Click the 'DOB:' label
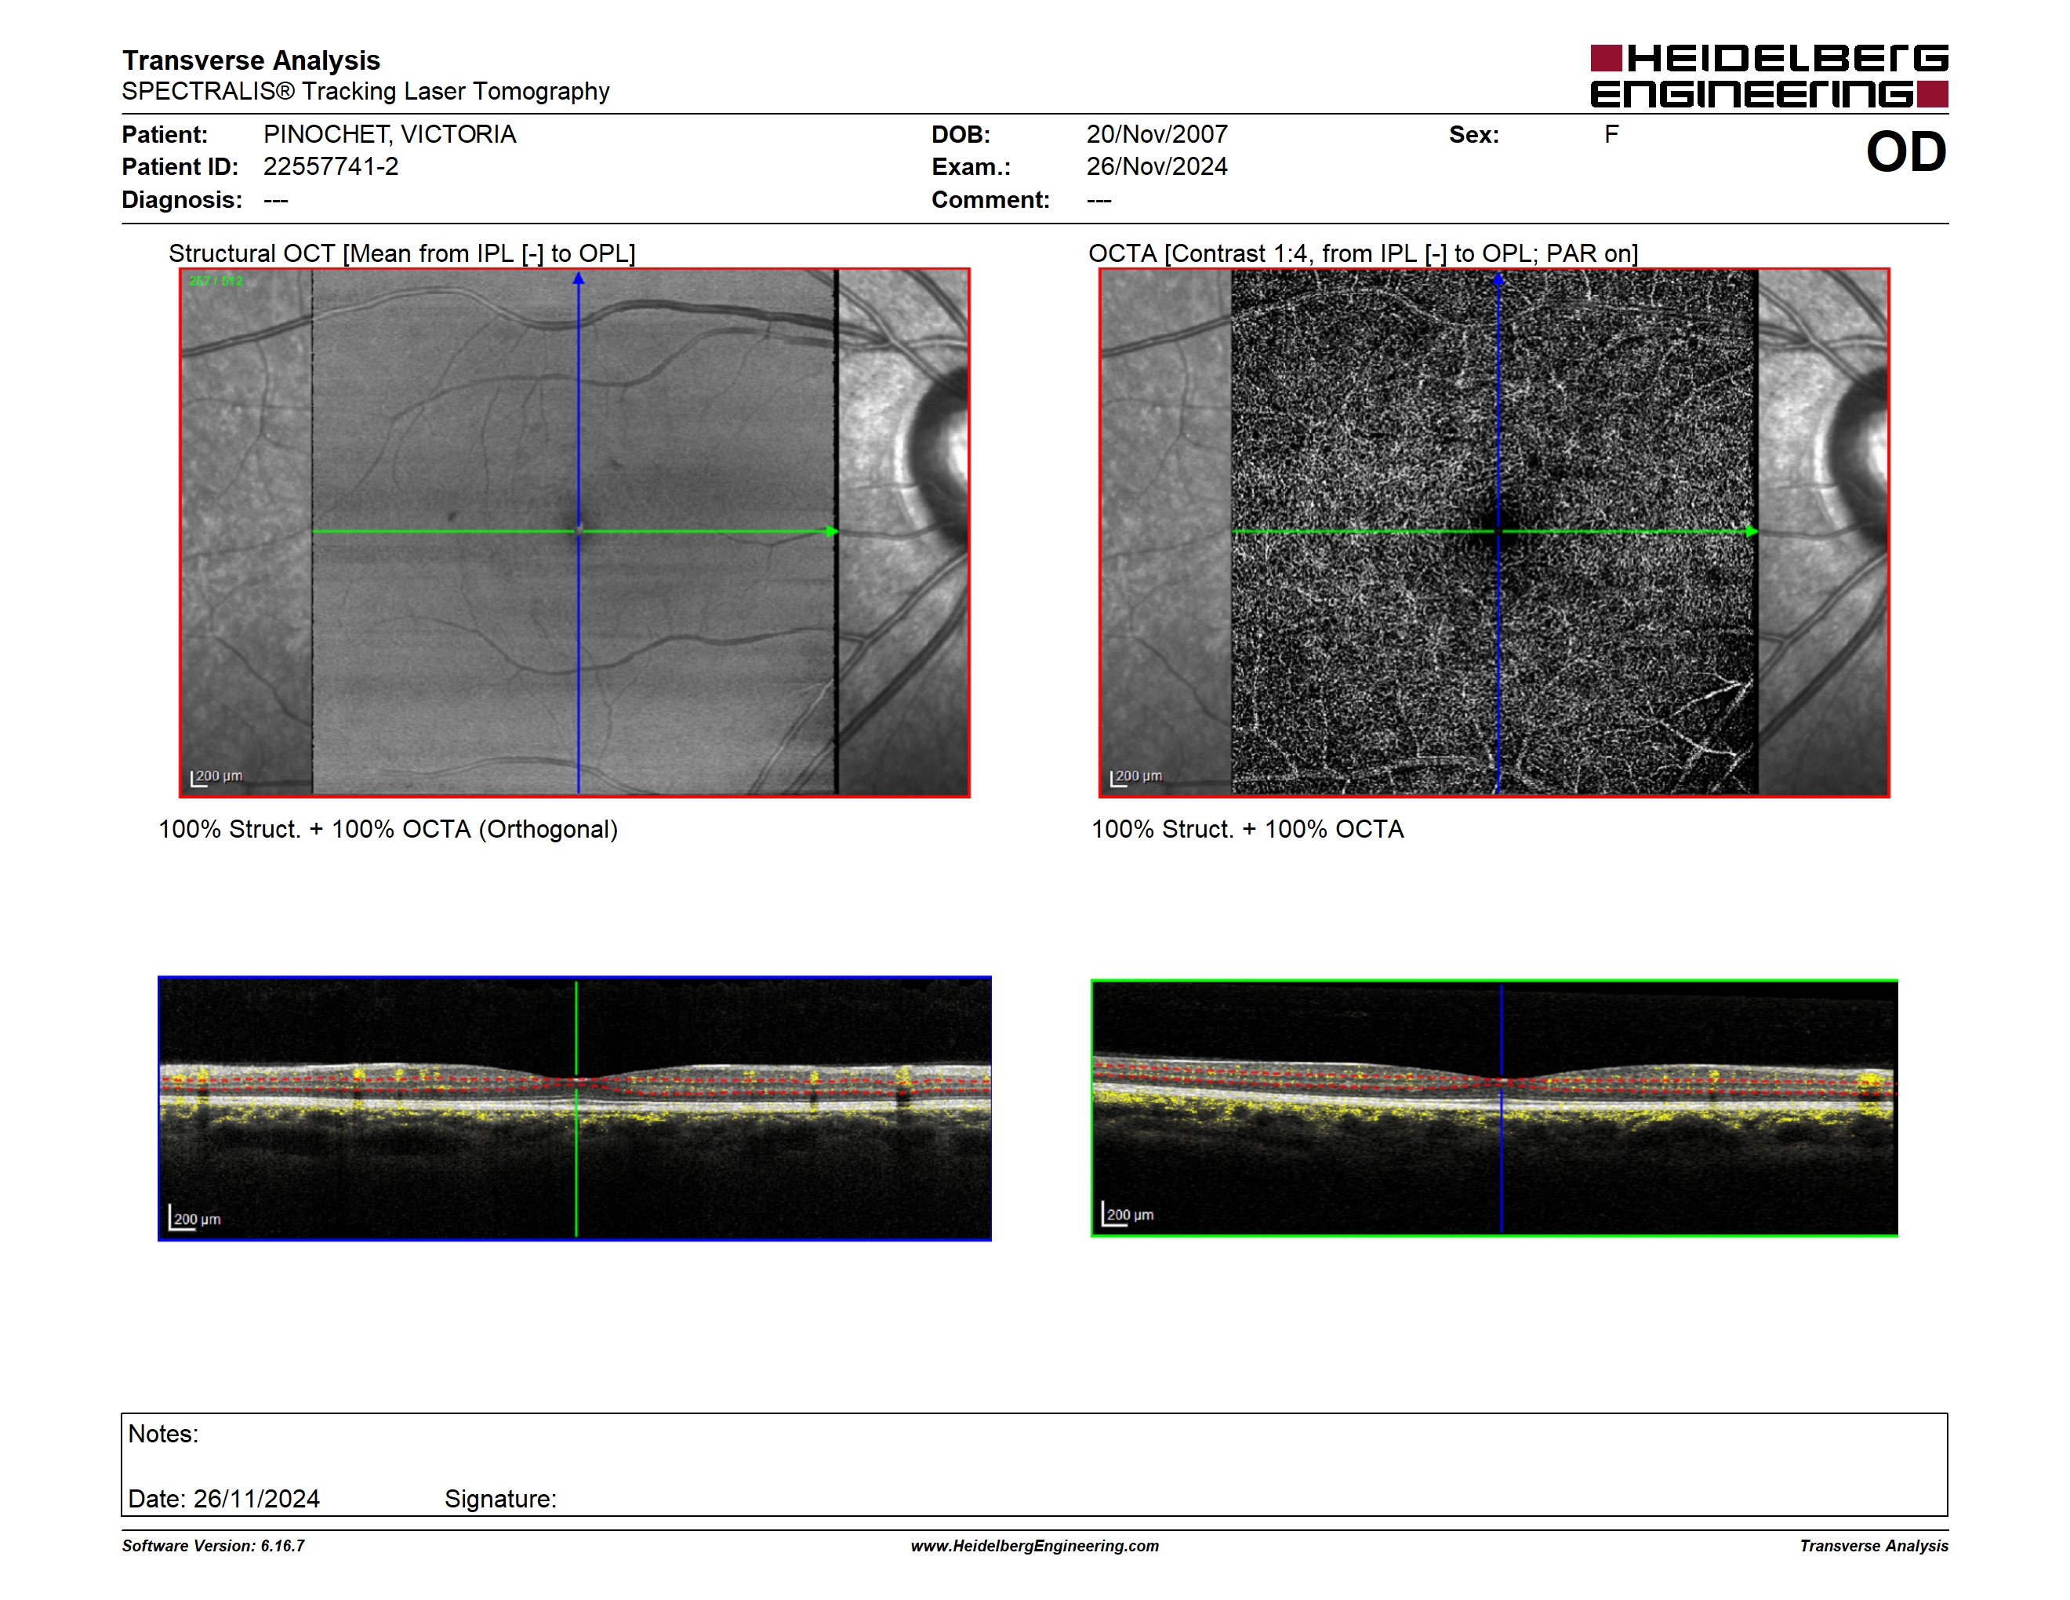The image size is (2070, 1600). [961, 135]
